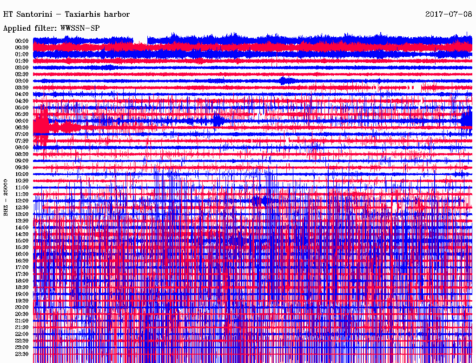
Task: Select the 14:30 time label
Action: [x=22, y=235]
